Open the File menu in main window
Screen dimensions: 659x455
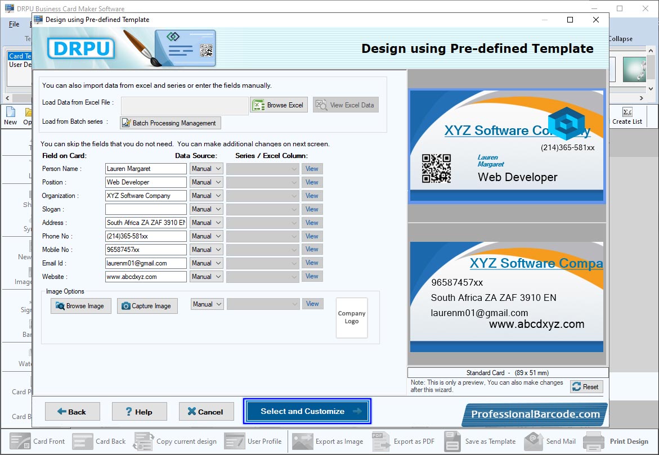(x=14, y=24)
